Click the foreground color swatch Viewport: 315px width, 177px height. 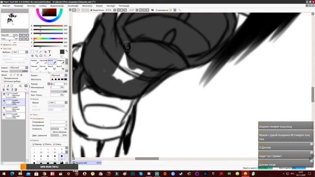(62, 52)
